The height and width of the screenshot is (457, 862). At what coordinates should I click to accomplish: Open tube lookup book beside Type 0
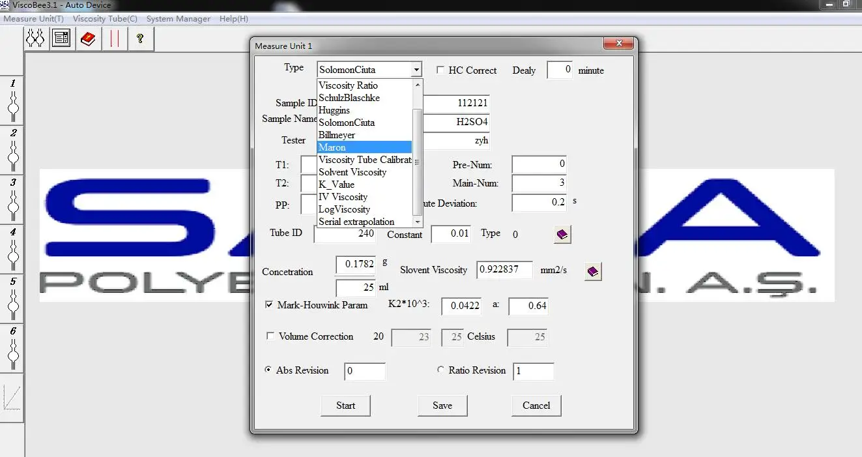[x=562, y=235]
